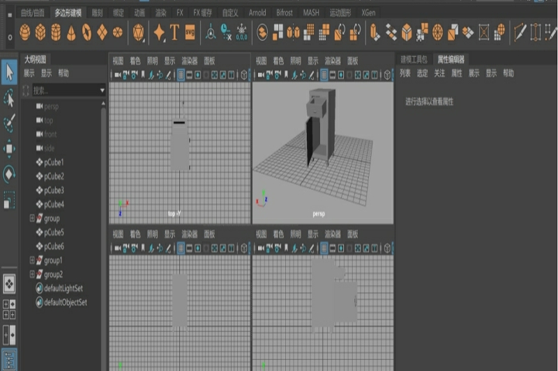The image size is (558, 371).
Task: Toggle grid display in top viewport toolbar
Action: (x=181, y=74)
